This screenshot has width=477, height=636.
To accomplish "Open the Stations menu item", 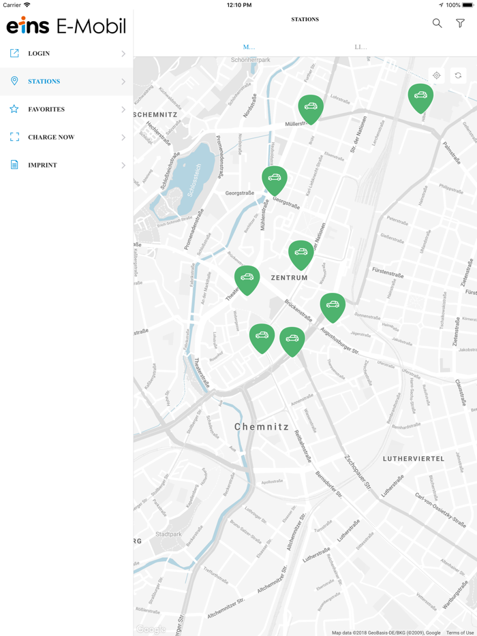I will 67,82.
